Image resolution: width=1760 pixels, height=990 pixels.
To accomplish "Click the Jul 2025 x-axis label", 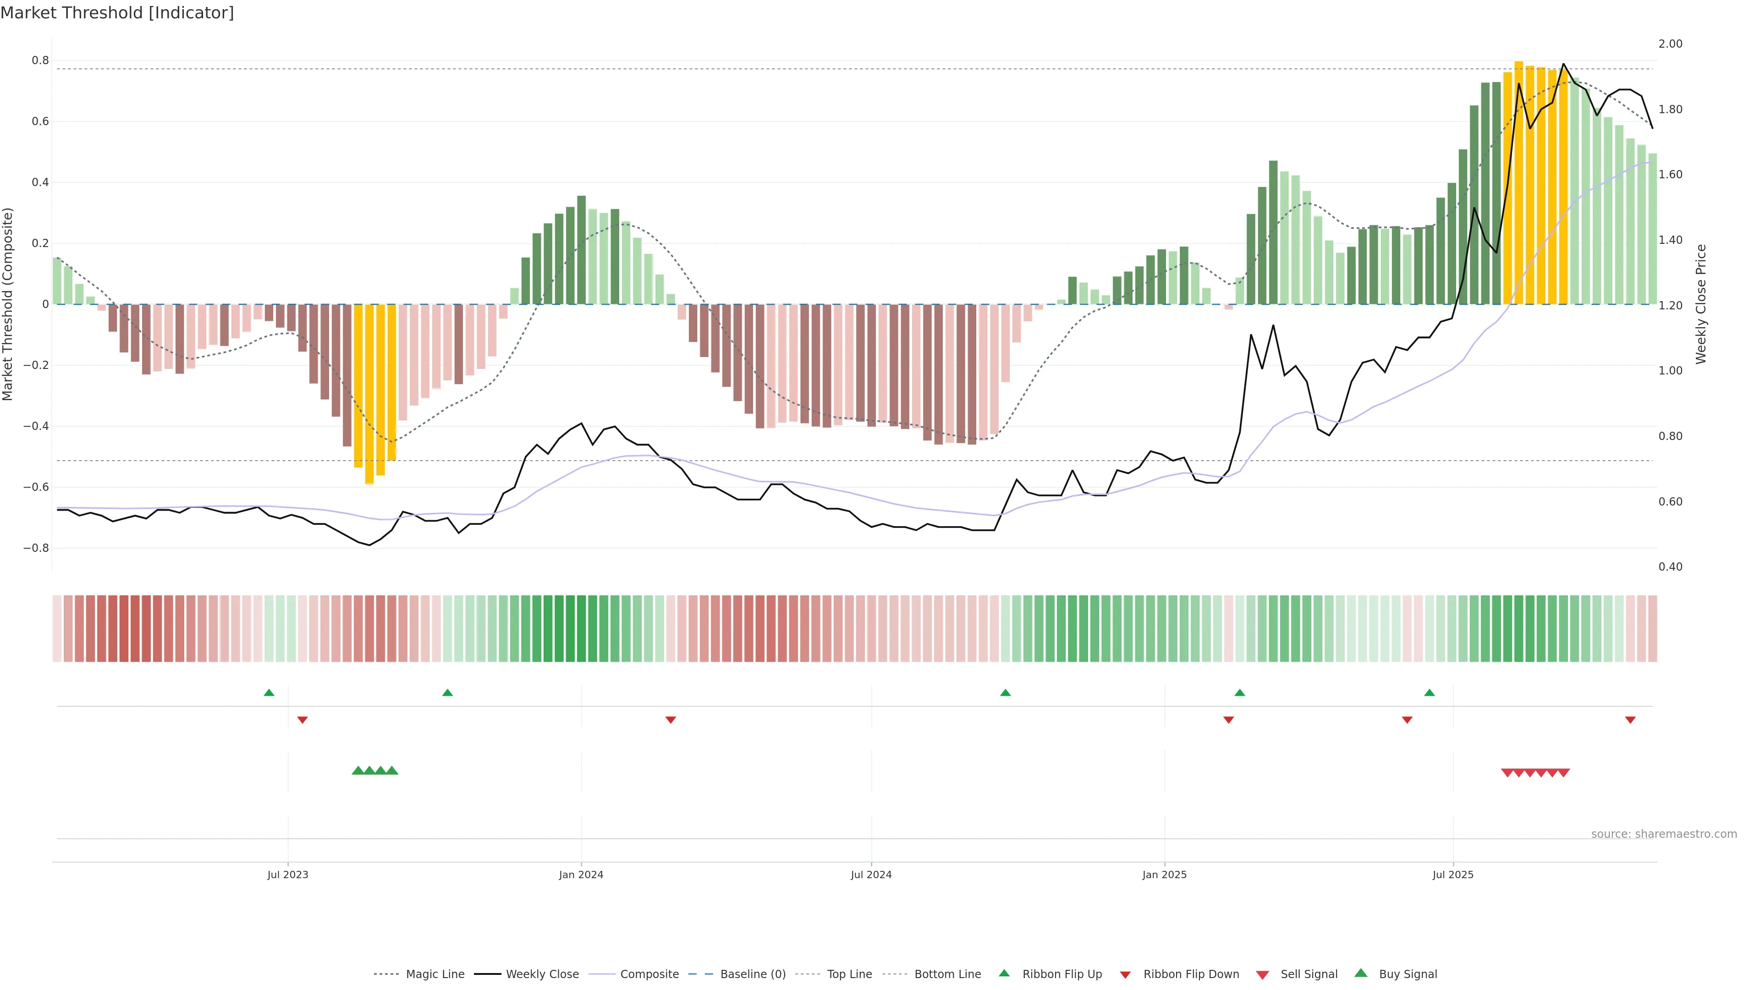I will 1452,874.
